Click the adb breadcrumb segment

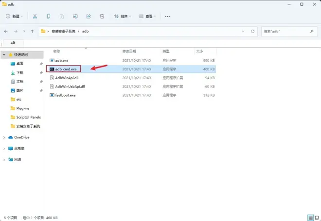coord(86,31)
